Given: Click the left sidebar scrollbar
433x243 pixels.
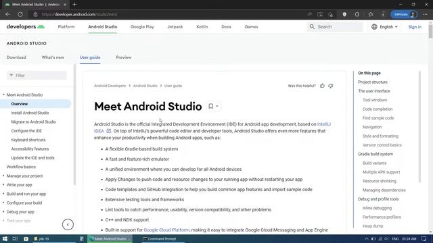Looking at the screenshot, I should tap(74, 124).
